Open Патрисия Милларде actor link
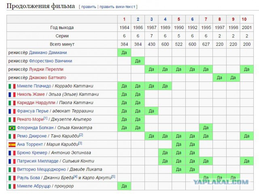Screen dimensions: 259x194 point(38,161)
